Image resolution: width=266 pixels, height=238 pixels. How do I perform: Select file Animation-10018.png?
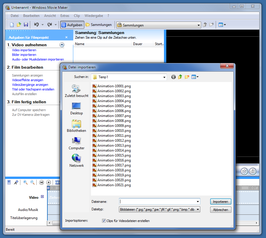click(112, 170)
